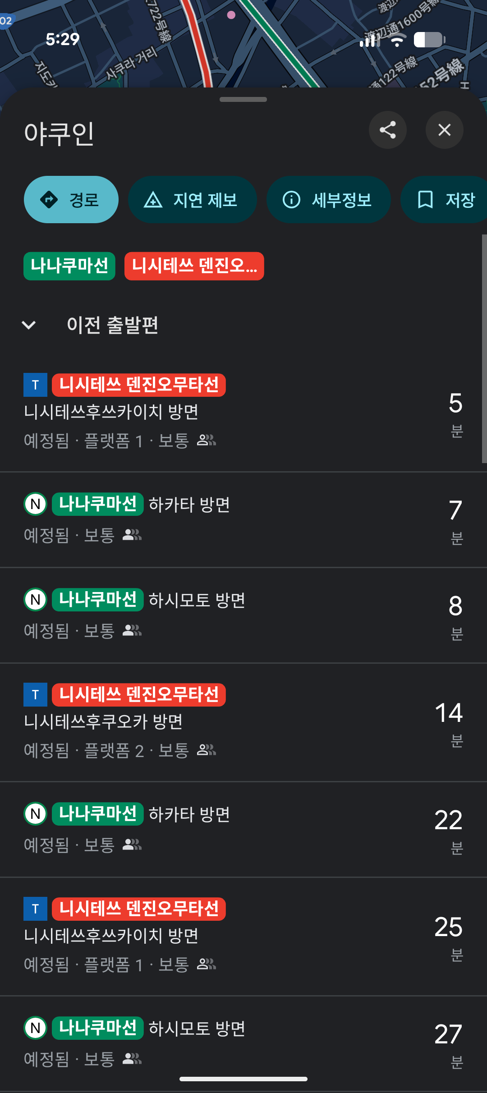487x1093 pixels.
Task: Tap crowd level icon on 22분 하카타 row
Action: coord(132,845)
